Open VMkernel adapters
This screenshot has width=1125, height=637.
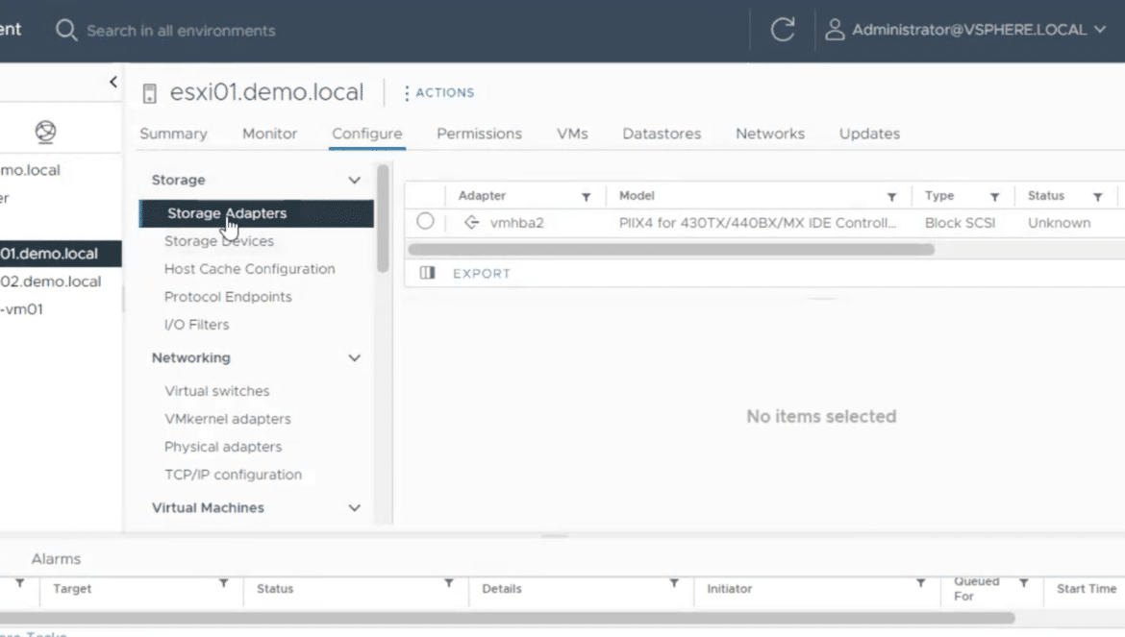tap(228, 419)
